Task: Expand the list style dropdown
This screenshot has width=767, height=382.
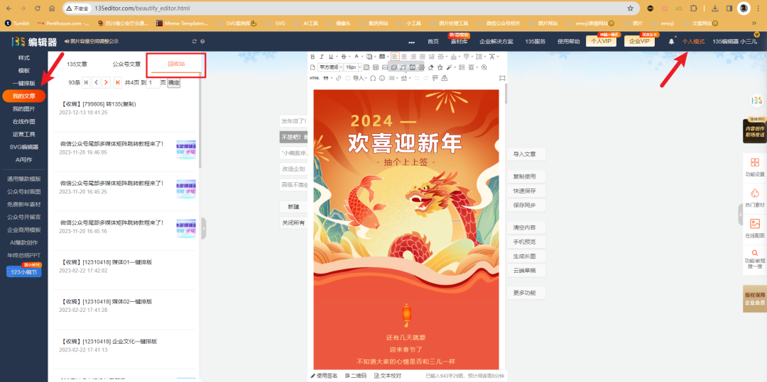Action: (x=397, y=78)
